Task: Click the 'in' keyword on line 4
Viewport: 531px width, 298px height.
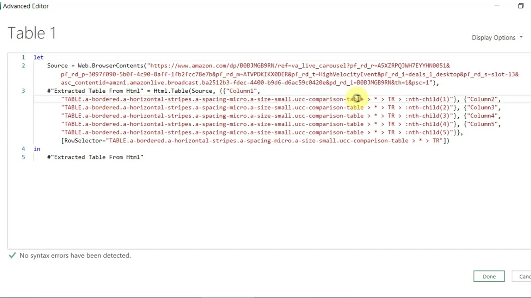Action: (x=37, y=149)
